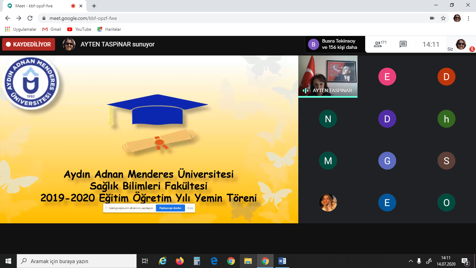The image size is (476, 268).
Task: Open the Chrome profile avatar menu
Action: tap(457, 18)
